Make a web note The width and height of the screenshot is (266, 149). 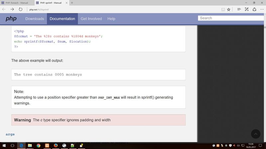coord(247,9)
